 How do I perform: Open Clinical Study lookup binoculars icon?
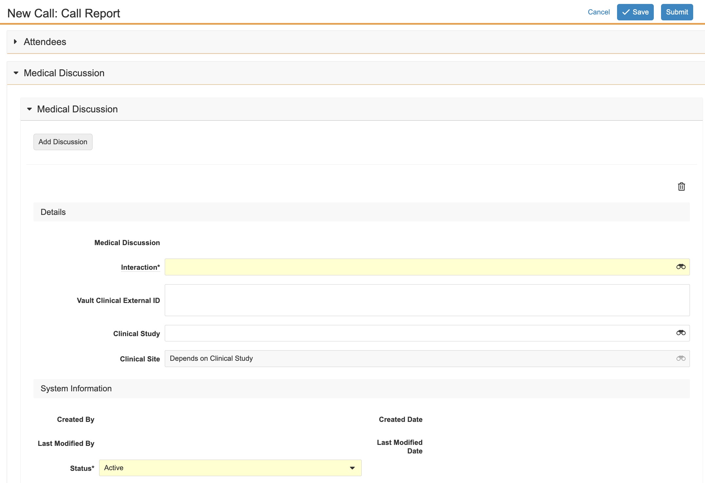point(681,333)
